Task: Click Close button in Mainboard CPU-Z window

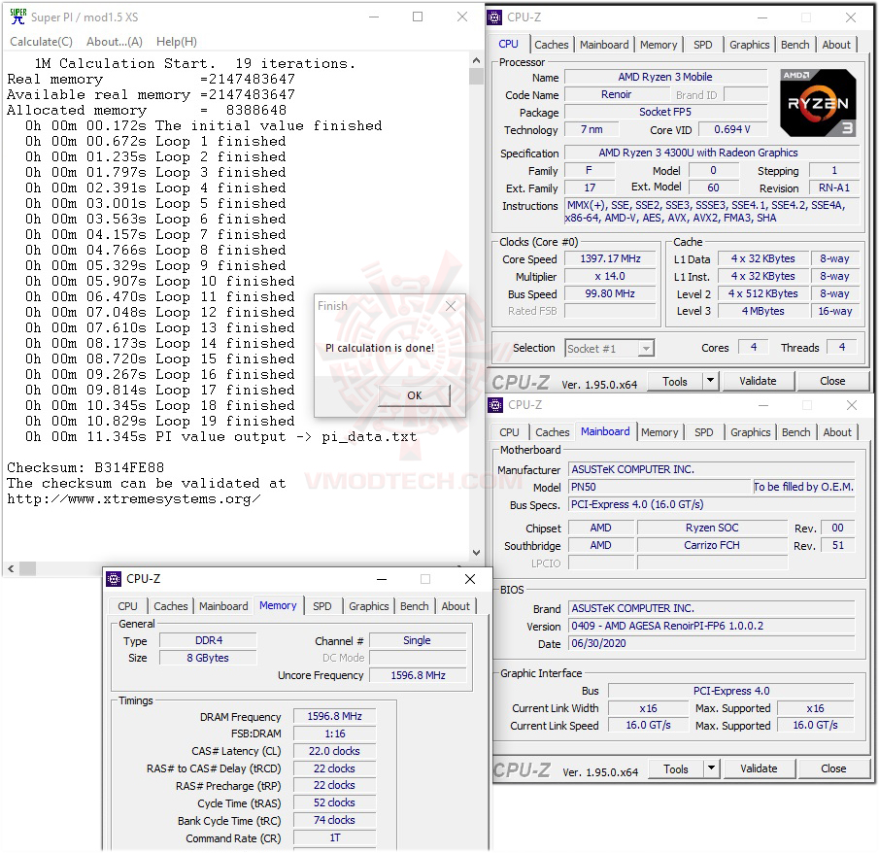Action: click(833, 768)
